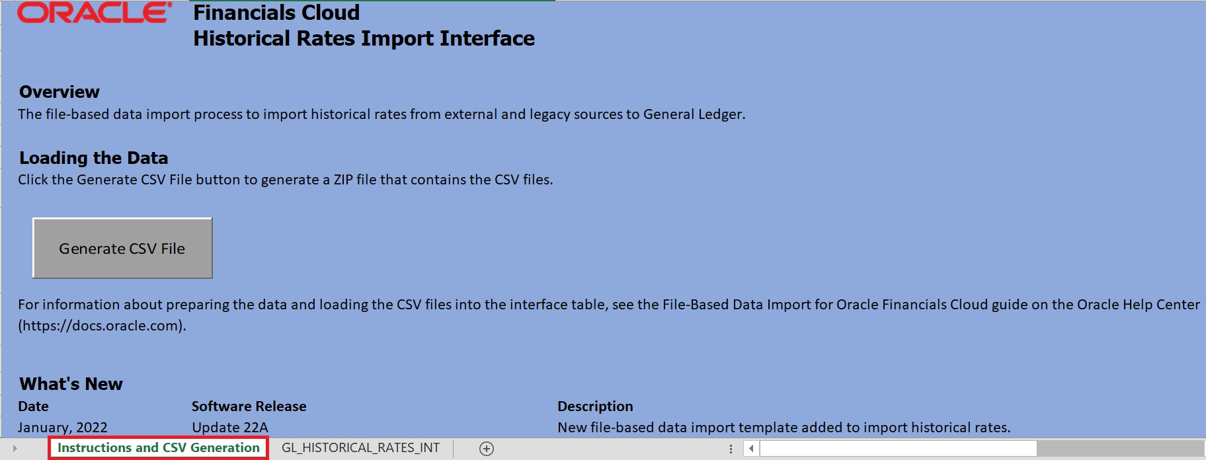Click the Oracle logo image
This screenshot has height=460, width=1206.
[94, 13]
